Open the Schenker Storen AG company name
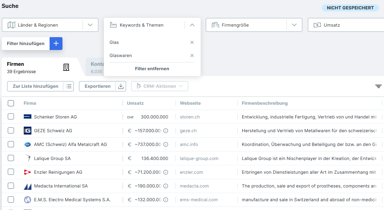 coord(55,117)
